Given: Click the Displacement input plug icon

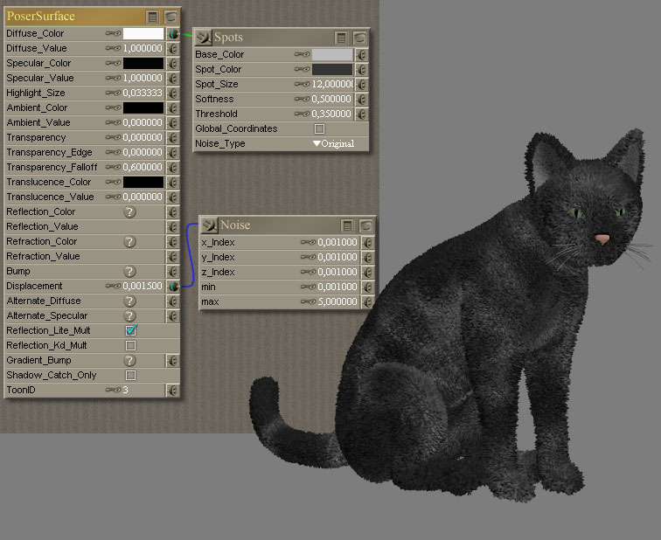Looking at the screenshot, I should pyautogui.click(x=173, y=286).
